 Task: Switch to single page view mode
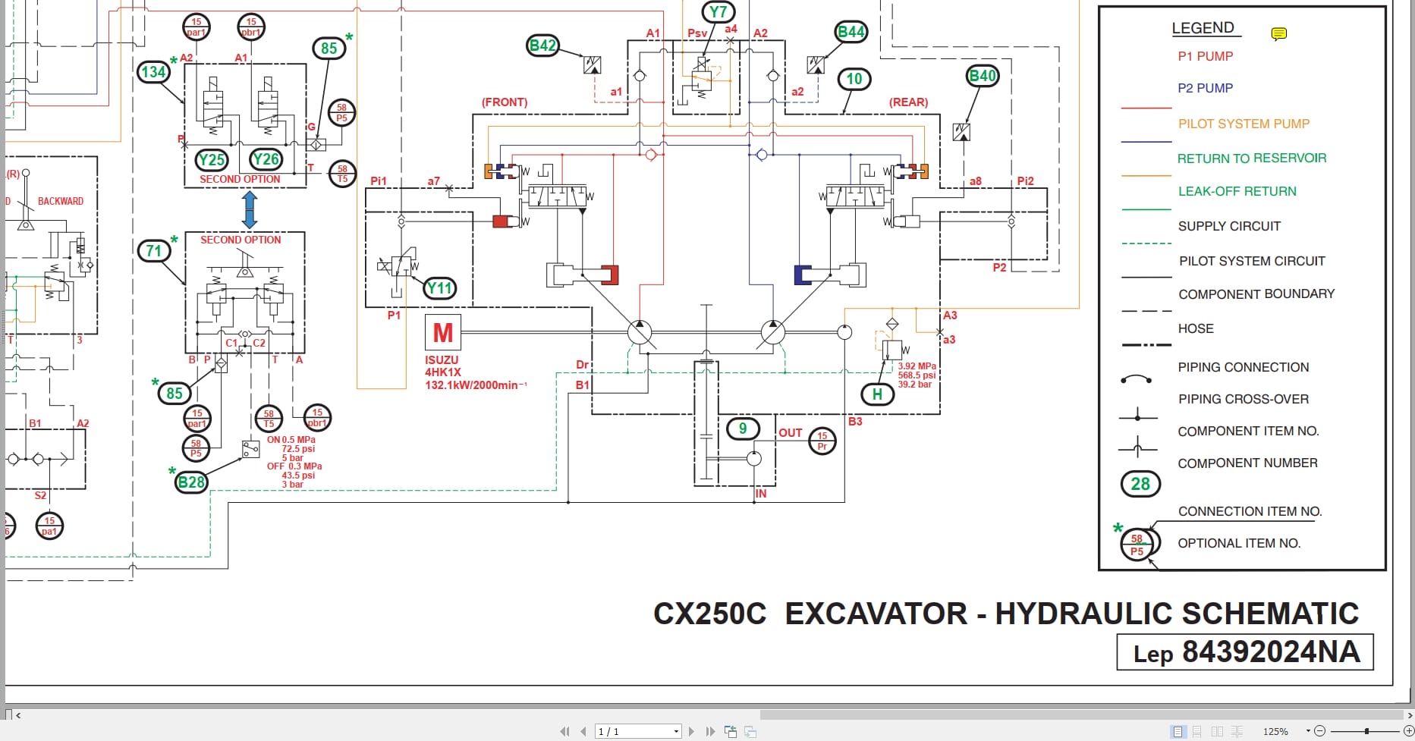point(1178,732)
